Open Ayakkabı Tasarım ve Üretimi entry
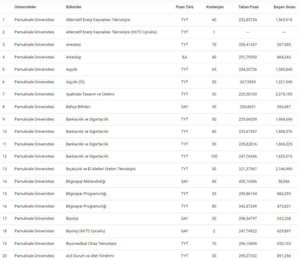This screenshot has width=298, height=259. [x=90, y=94]
